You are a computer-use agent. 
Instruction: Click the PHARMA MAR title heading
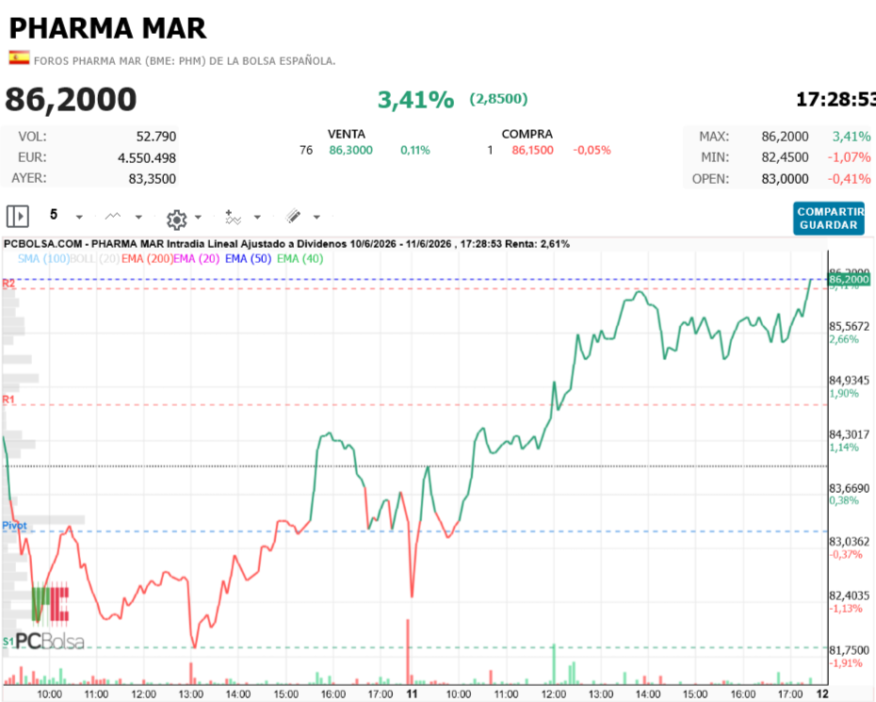107,28
